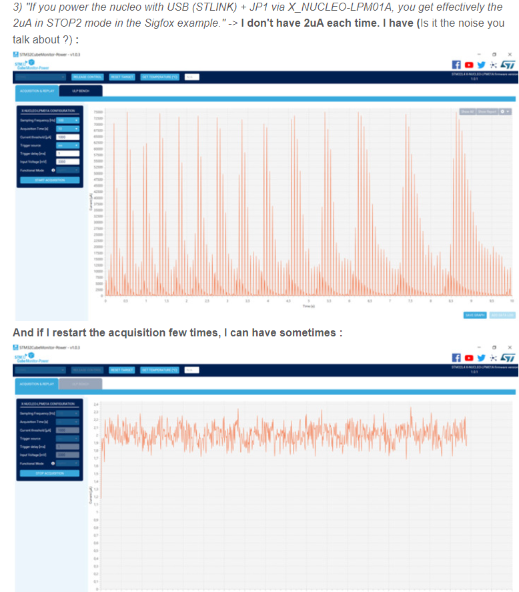Click Reset Target button in upper screenshot
Viewport: 519px width, 592px height.
click(x=122, y=77)
